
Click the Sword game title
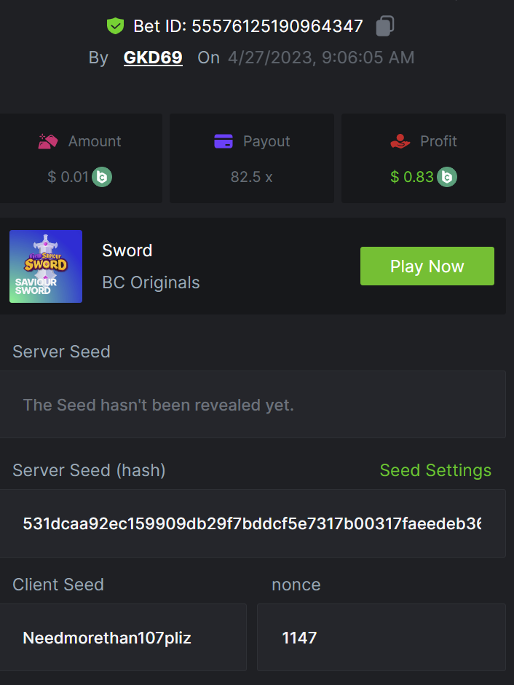click(127, 250)
